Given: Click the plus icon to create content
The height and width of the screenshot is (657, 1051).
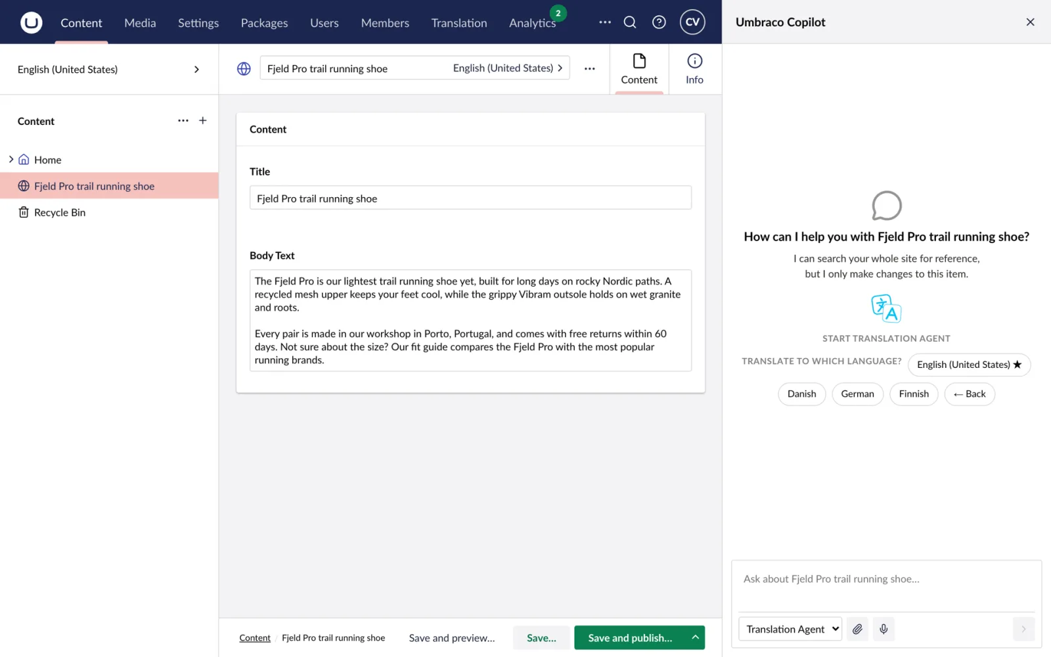Looking at the screenshot, I should click(203, 121).
